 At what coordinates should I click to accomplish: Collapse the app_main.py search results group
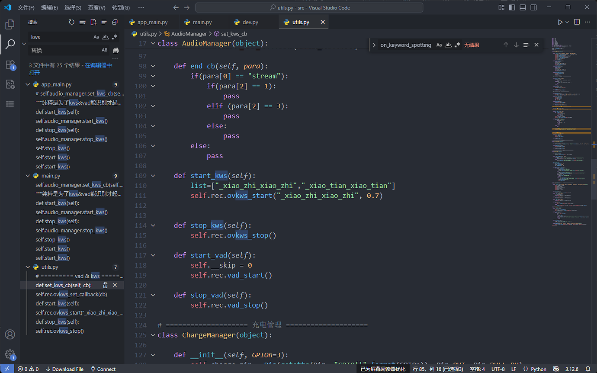point(28,85)
